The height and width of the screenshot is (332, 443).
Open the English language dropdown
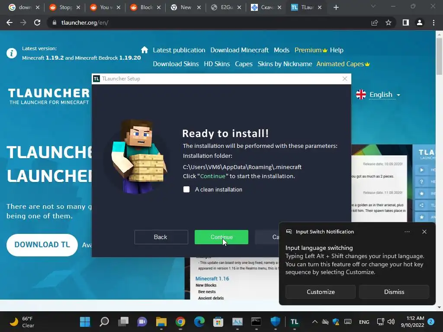(378, 95)
